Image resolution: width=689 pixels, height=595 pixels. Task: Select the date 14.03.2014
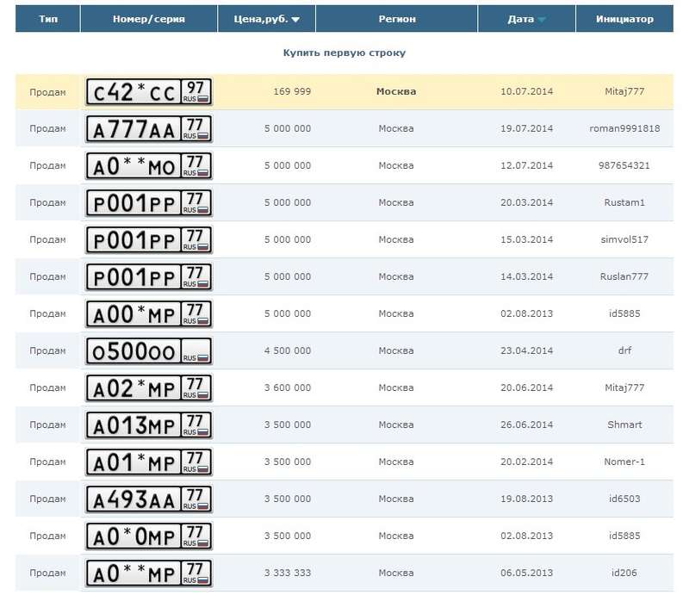(x=526, y=276)
